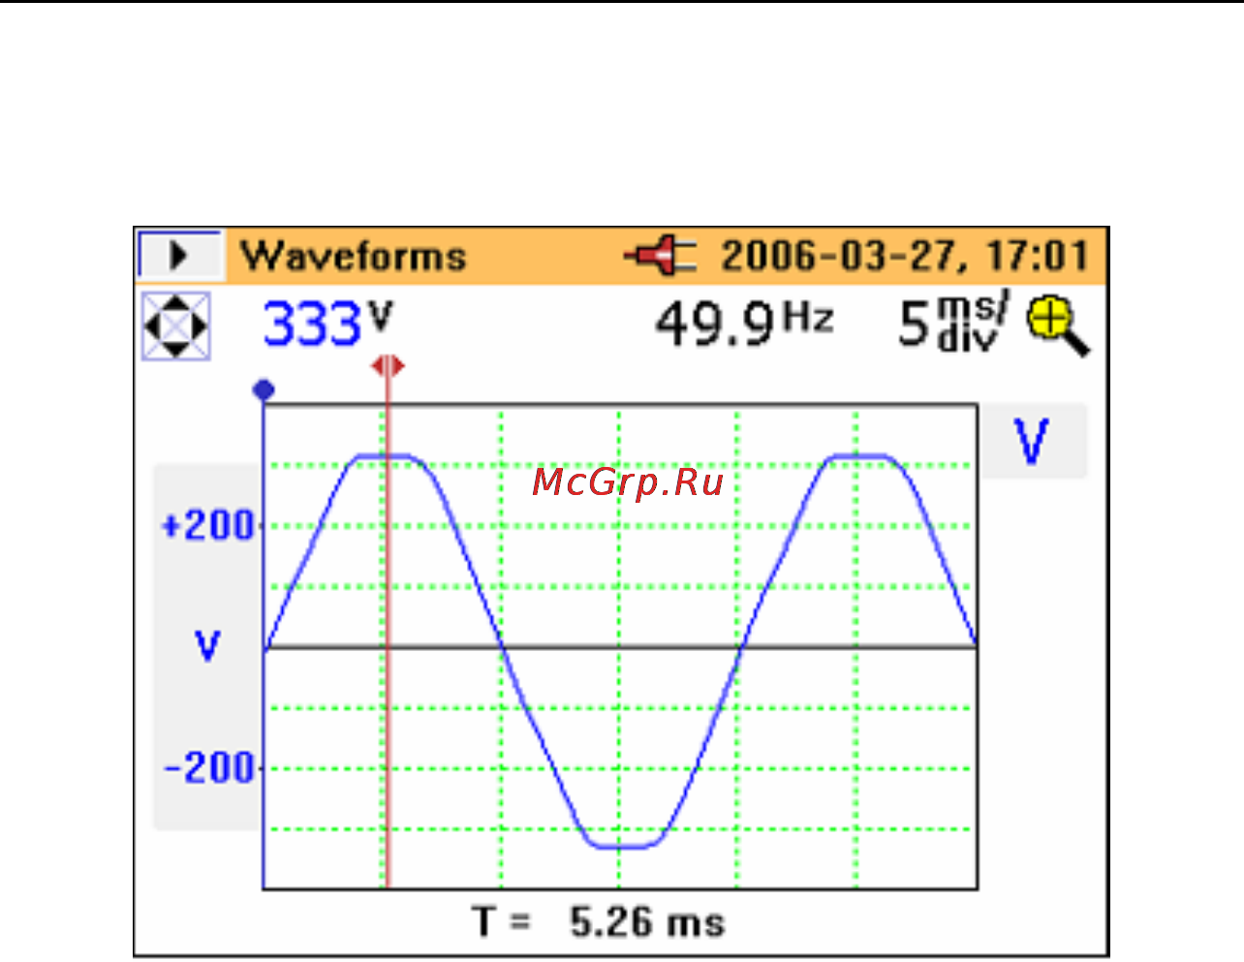The image size is (1244, 962).
Task: Click the 2006-03-27, 17:01 timestamp
Action: tap(905, 257)
